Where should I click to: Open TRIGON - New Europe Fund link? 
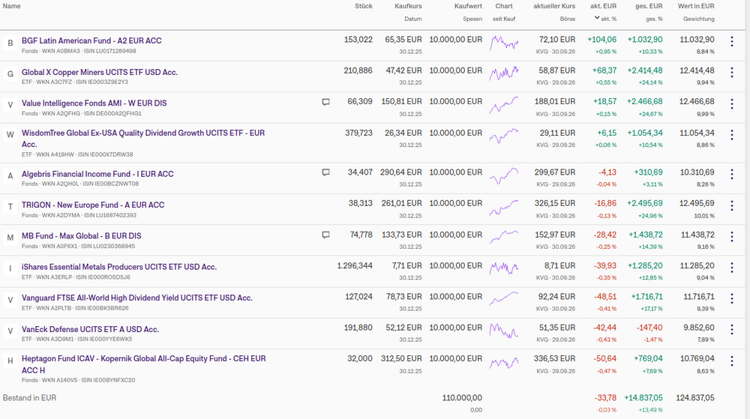pos(93,205)
